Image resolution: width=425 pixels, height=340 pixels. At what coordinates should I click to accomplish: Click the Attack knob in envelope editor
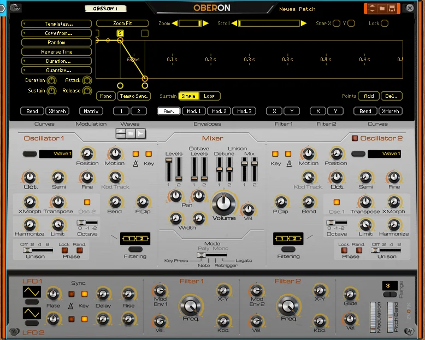coord(87,80)
